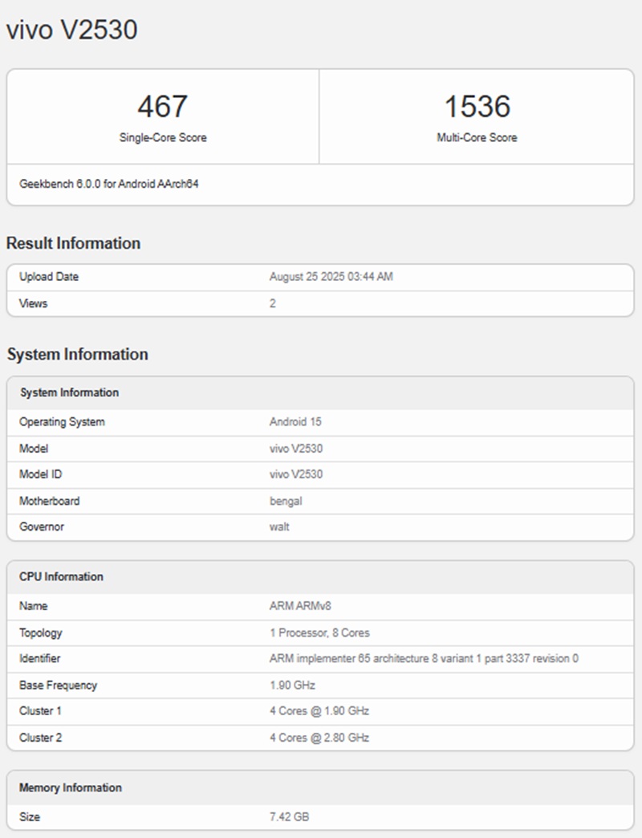Select the bengal motherboard value
The height and width of the screenshot is (838, 642).
pyautogui.click(x=286, y=501)
